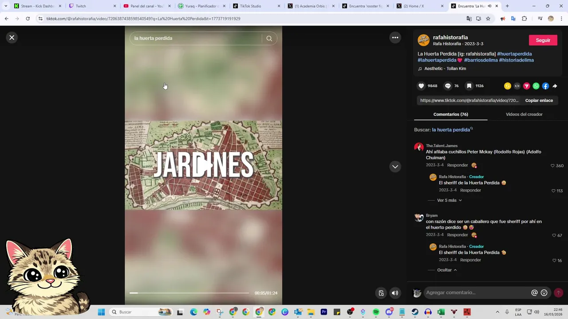Go to next video with down chevron
Viewport: 568px width, 319px height.
point(395,167)
